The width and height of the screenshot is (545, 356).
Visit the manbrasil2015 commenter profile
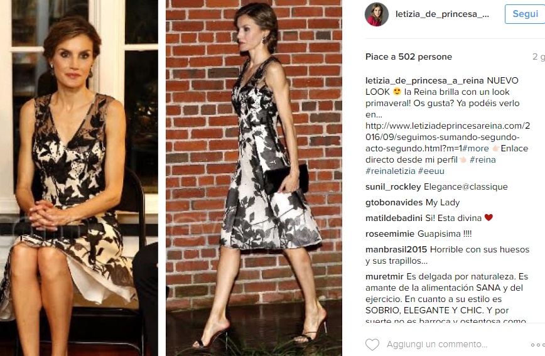point(396,249)
